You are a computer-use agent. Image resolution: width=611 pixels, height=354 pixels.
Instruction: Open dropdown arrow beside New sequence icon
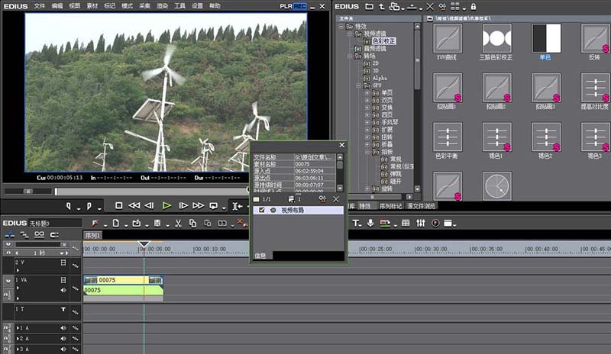point(125,226)
